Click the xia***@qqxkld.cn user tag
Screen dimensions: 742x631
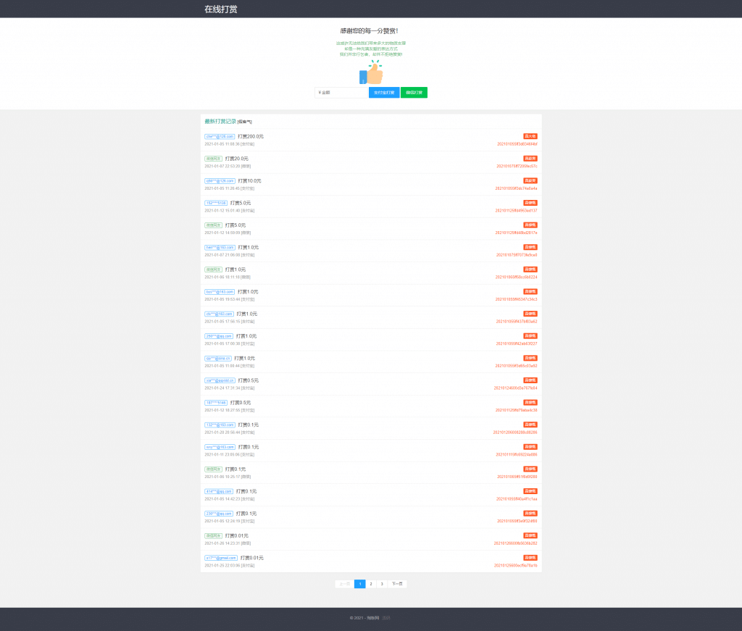pyautogui.click(x=220, y=380)
